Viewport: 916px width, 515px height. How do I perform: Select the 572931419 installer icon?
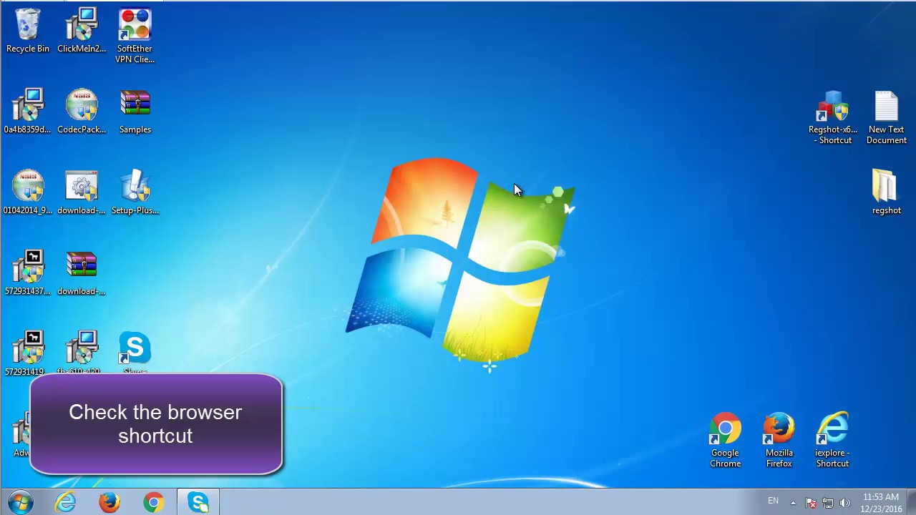coord(27,352)
